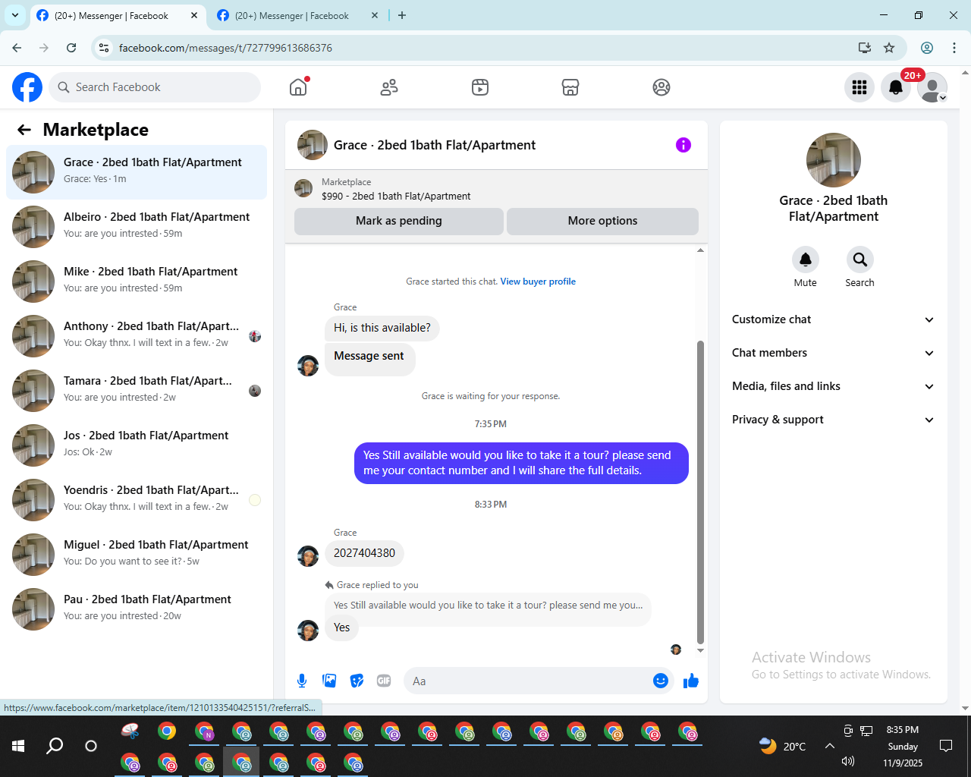The image size is (971, 777).
Task: Click the site information icon in address bar
Action: point(105,48)
